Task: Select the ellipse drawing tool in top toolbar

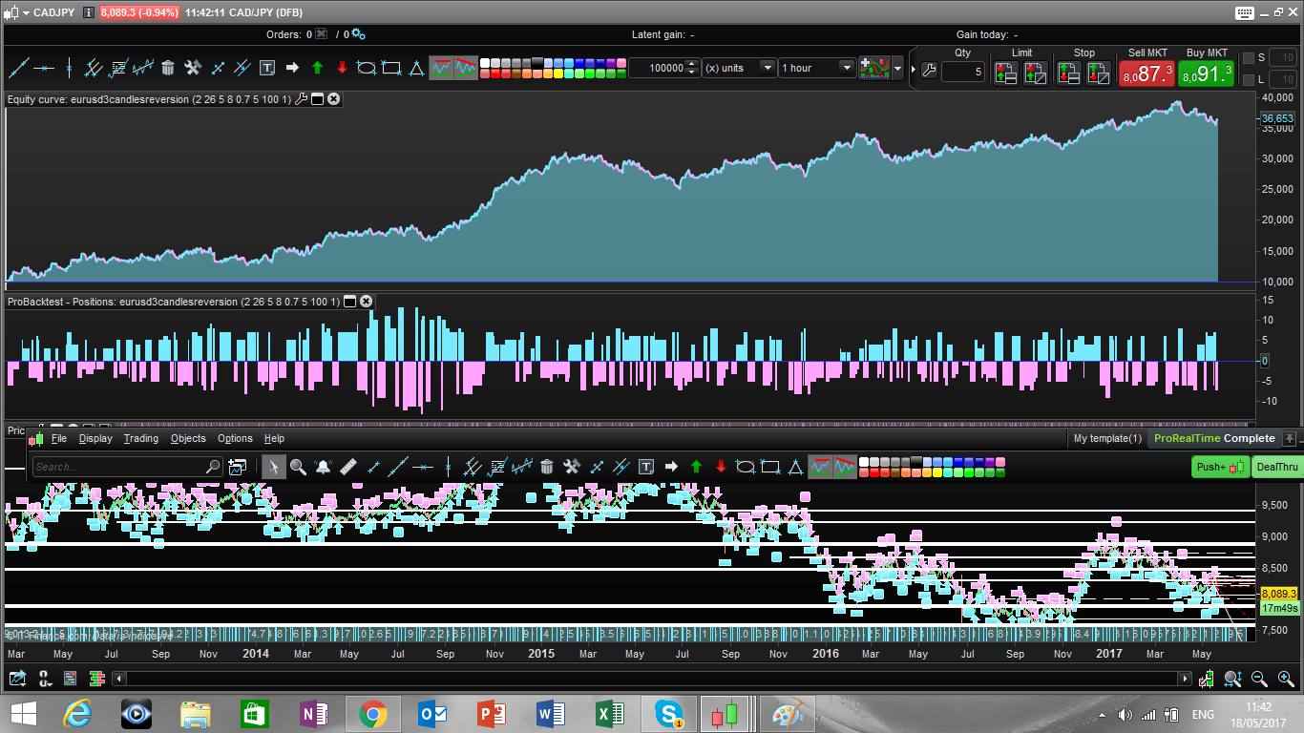Action: pyautogui.click(x=366, y=68)
